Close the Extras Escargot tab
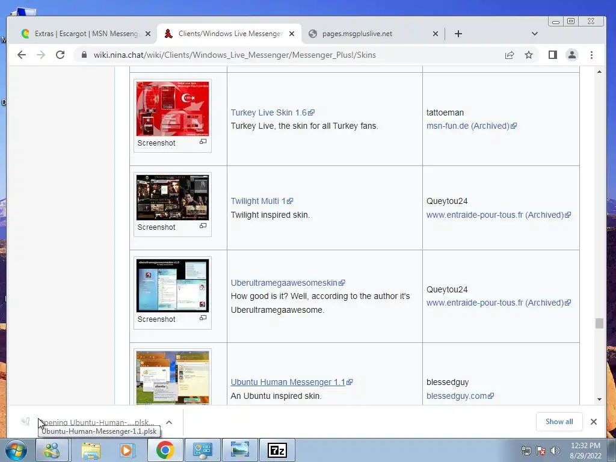The width and height of the screenshot is (616, 462). [x=148, y=34]
